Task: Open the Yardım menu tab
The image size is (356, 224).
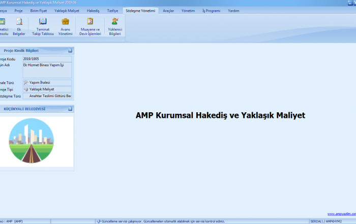Action: [233, 10]
